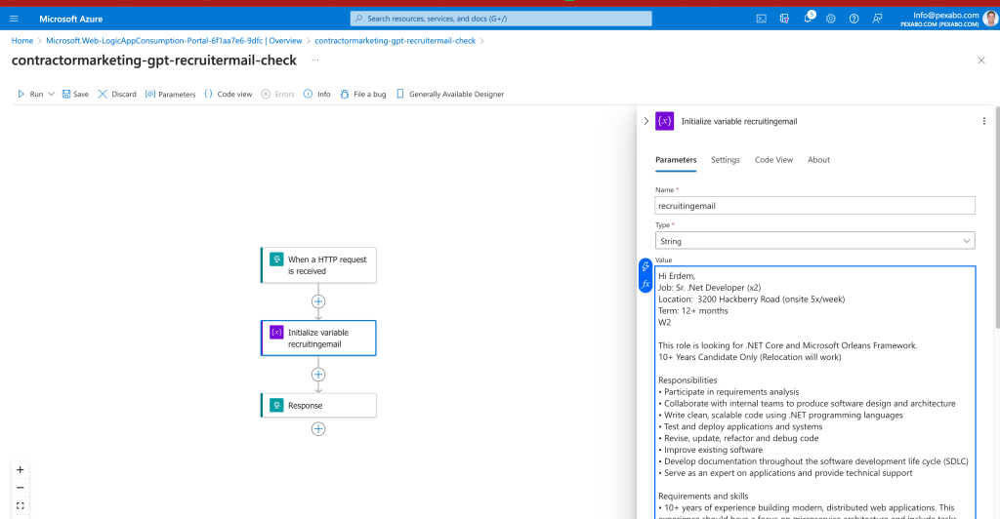
Task: Click the Microsoft Azure logo text
Action: click(x=70, y=20)
